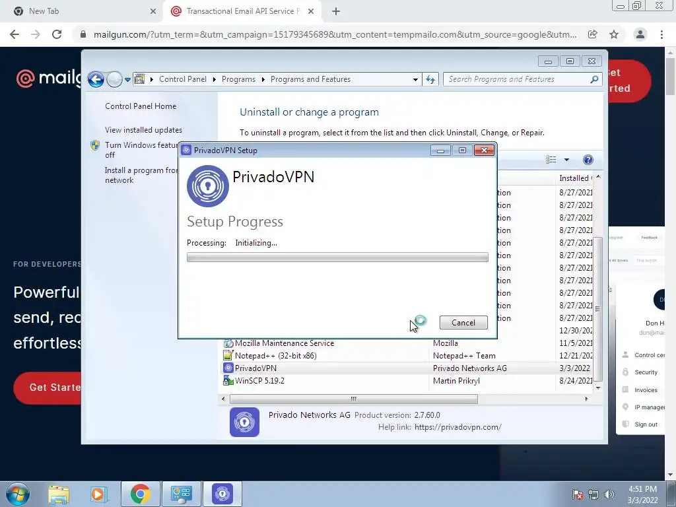This screenshot has width=676, height=507.
Task: Open Chrome three-dot menu
Action: (x=661, y=34)
